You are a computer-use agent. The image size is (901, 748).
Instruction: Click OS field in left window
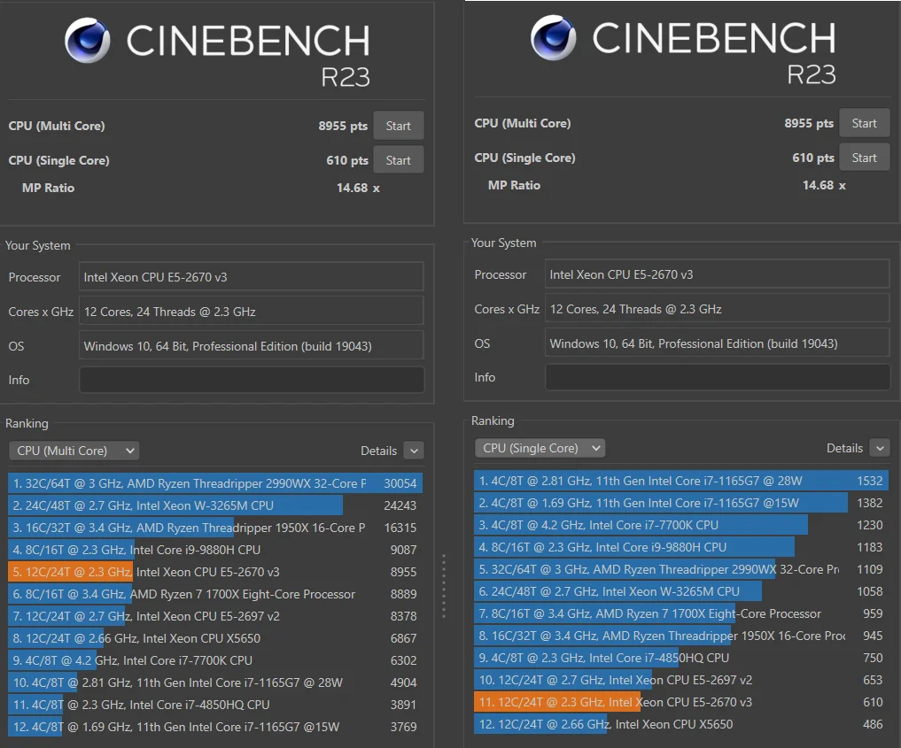(x=252, y=345)
